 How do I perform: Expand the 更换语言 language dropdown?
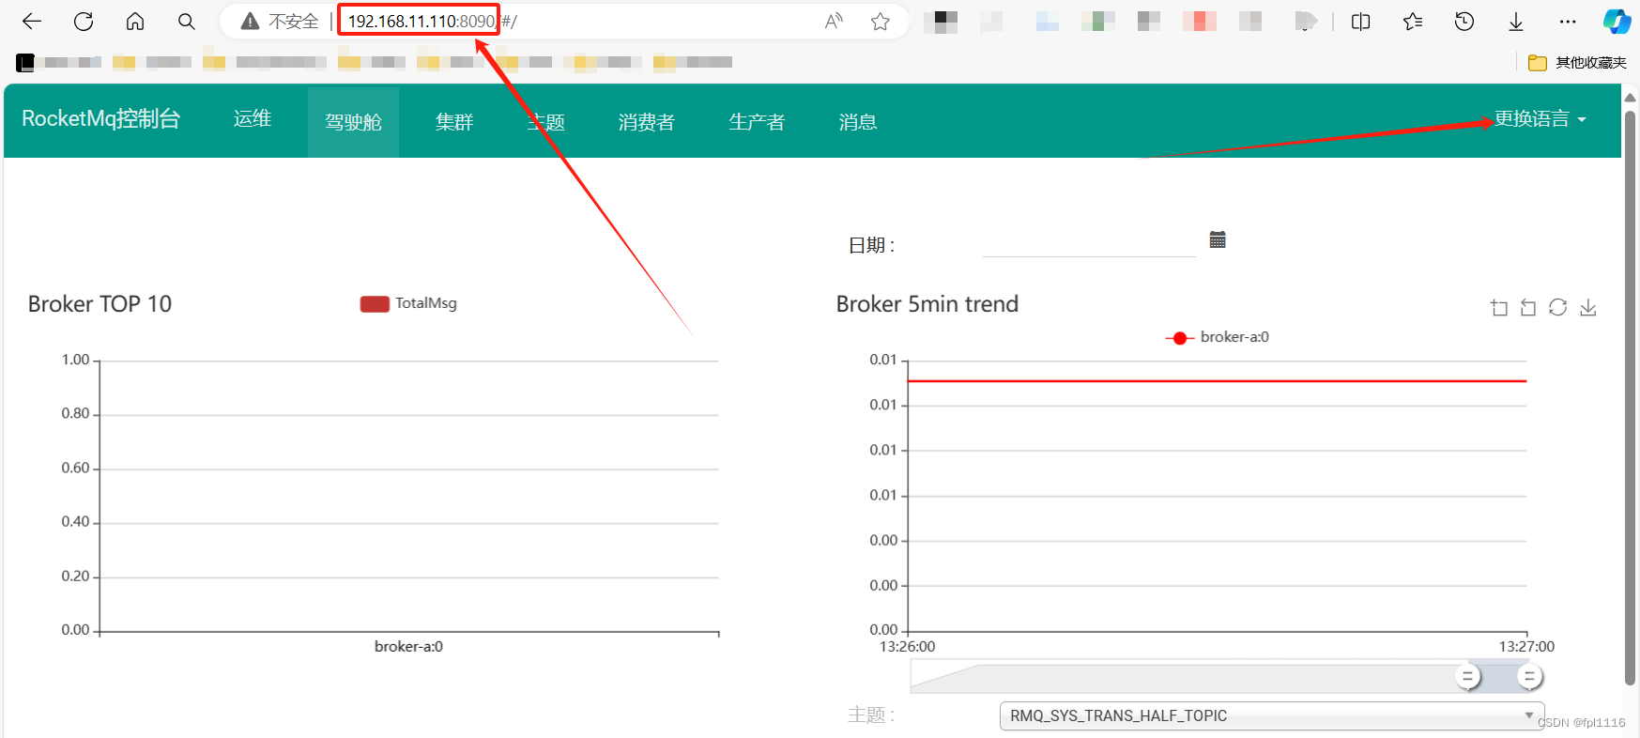pos(1540,119)
